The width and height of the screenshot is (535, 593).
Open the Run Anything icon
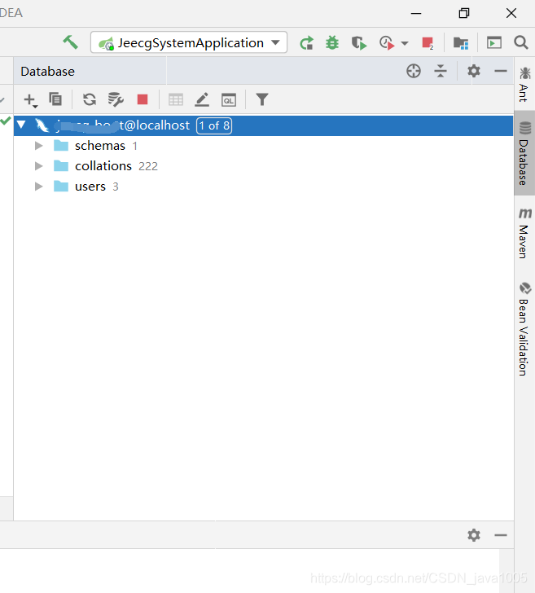(493, 42)
